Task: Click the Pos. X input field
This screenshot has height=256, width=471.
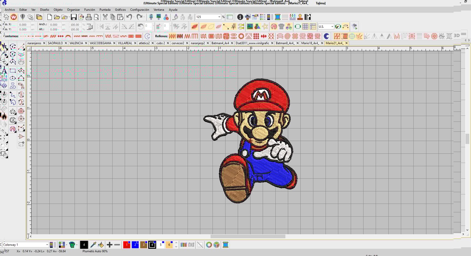Action: [x=24, y=25]
